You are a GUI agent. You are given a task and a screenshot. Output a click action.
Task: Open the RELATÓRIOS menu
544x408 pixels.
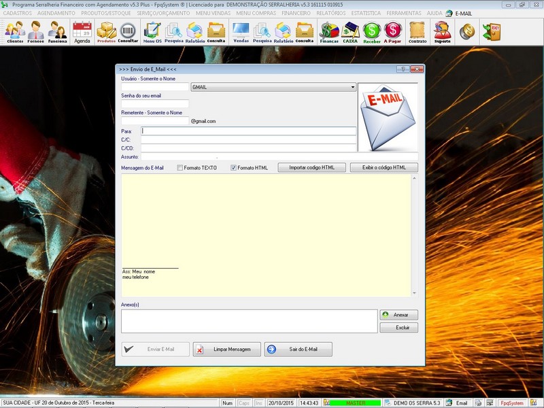331,13
